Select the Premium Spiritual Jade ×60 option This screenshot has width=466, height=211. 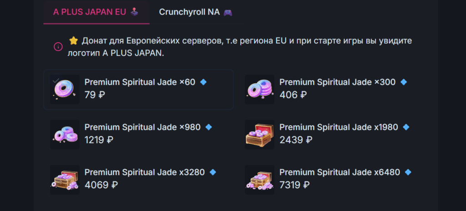(140, 82)
